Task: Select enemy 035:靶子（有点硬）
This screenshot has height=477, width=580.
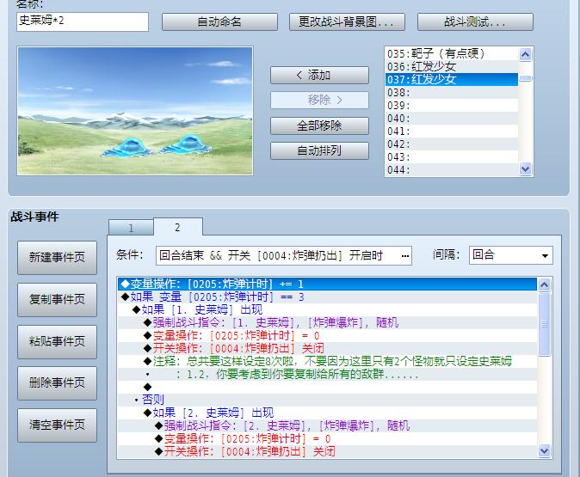Action: [452, 54]
